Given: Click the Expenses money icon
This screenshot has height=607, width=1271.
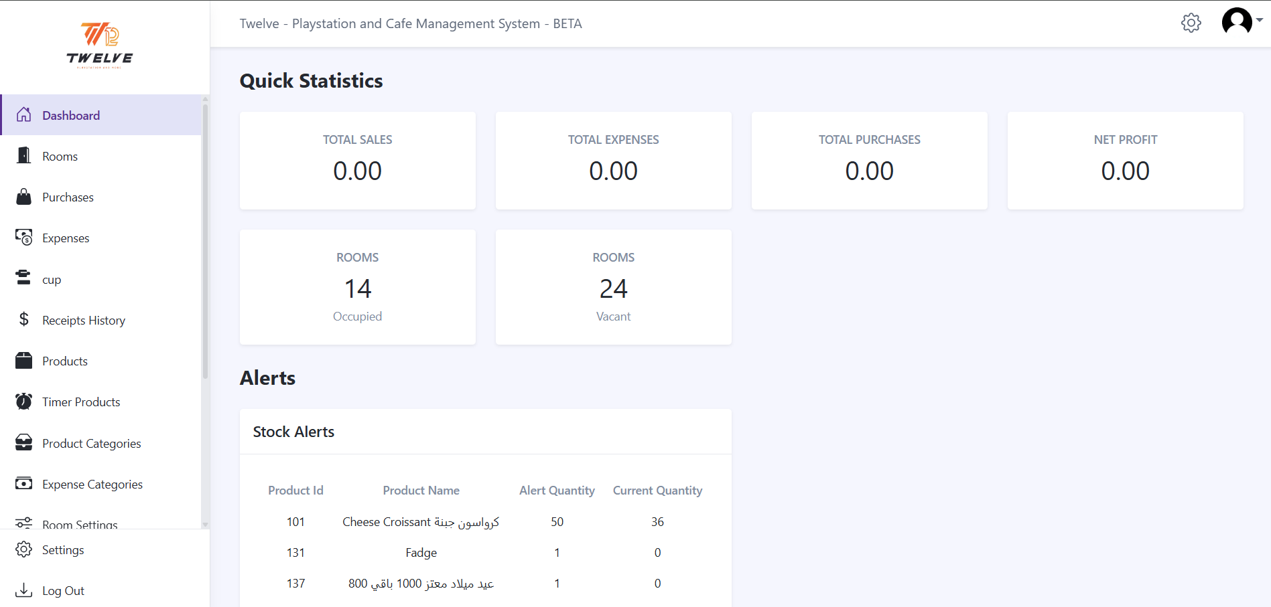Looking at the screenshot, I should coord(24,238).
